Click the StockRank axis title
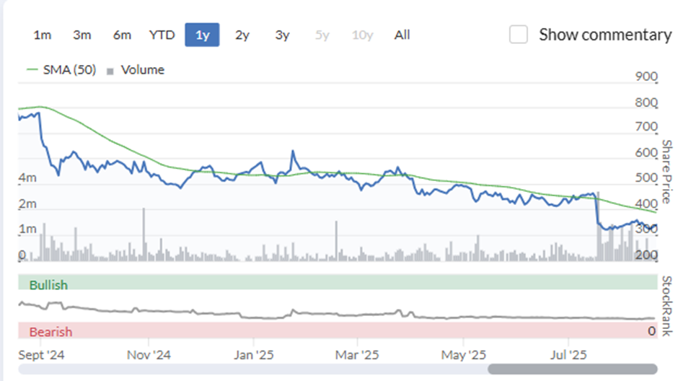 pyautogui.click(x=666, y=306)
